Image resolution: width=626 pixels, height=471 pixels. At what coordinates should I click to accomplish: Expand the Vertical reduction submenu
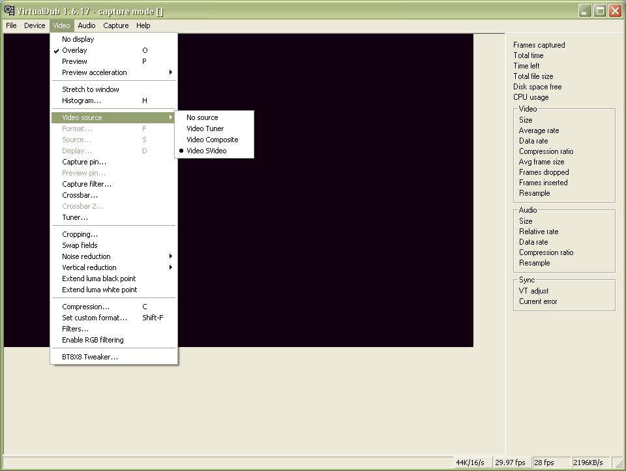113,267
